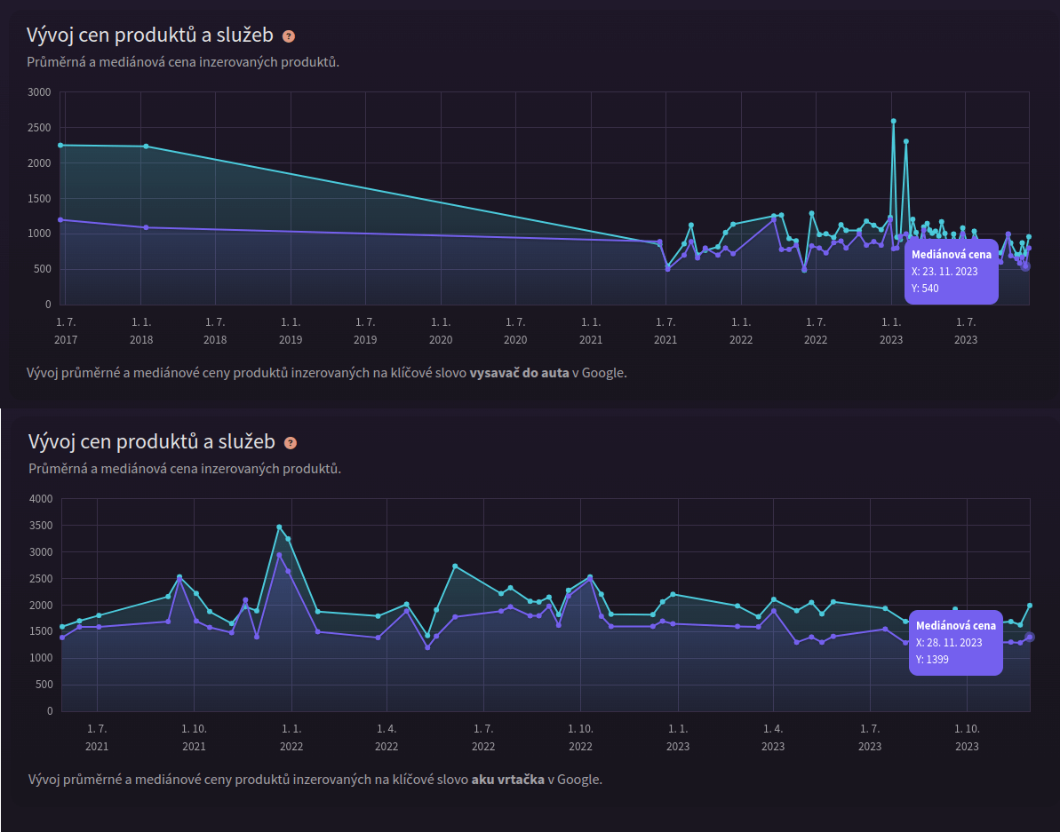Click 'X: 23. 11. 2023' in the tooltip
Image resolution: width=1060 pixels, height=832 pixels.
944,272
